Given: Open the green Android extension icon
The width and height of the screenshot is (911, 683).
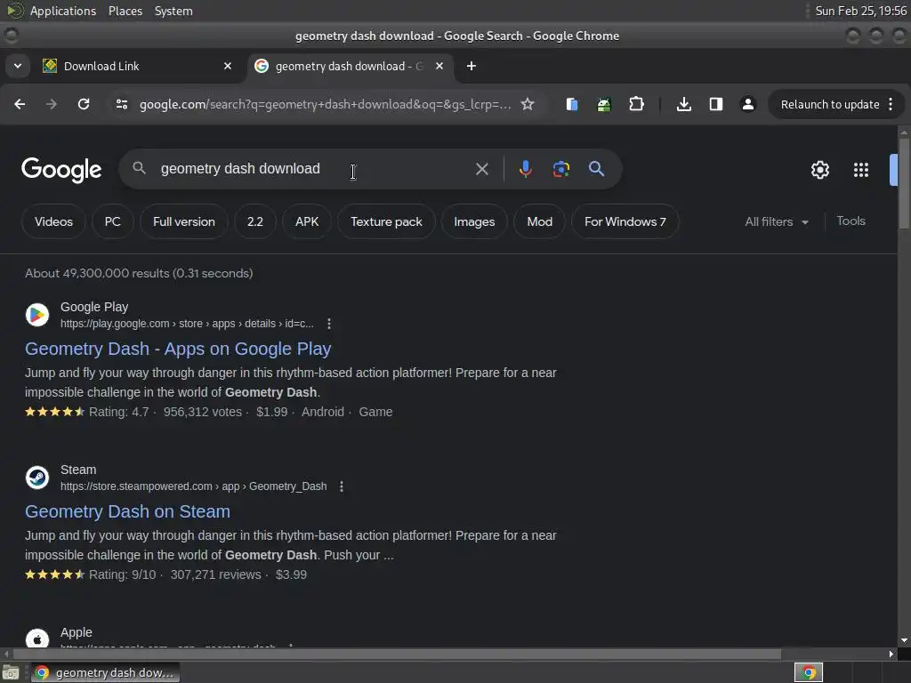Looking at the screenshot, I should [604, 104].
